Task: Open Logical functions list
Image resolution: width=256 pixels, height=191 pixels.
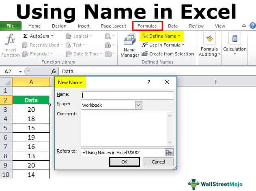Action: point(79,36)
